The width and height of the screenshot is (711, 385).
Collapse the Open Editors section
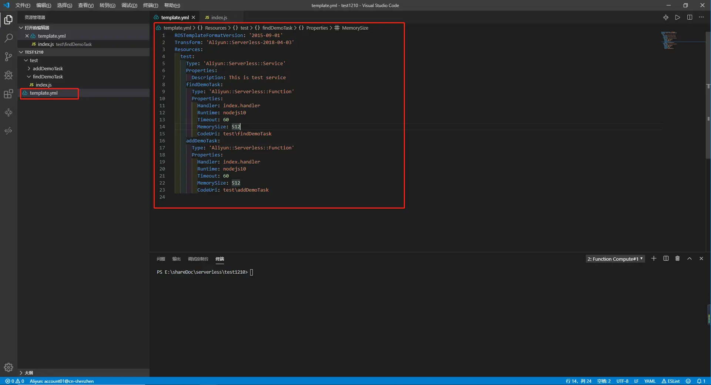click(84, 28)
